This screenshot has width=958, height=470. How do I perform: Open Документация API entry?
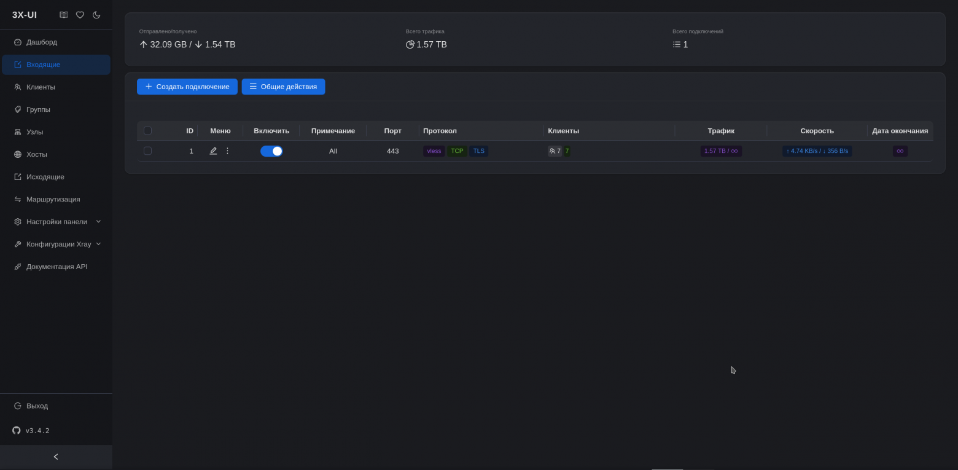click(x=56, y=267)
